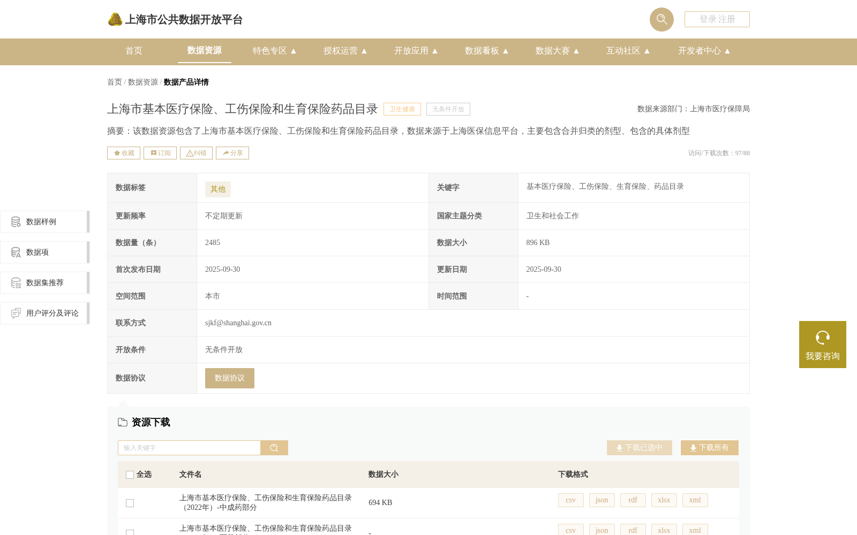Click the 纠错 report-error button
Screen dimensions: 857x535
tap(196, 153)
